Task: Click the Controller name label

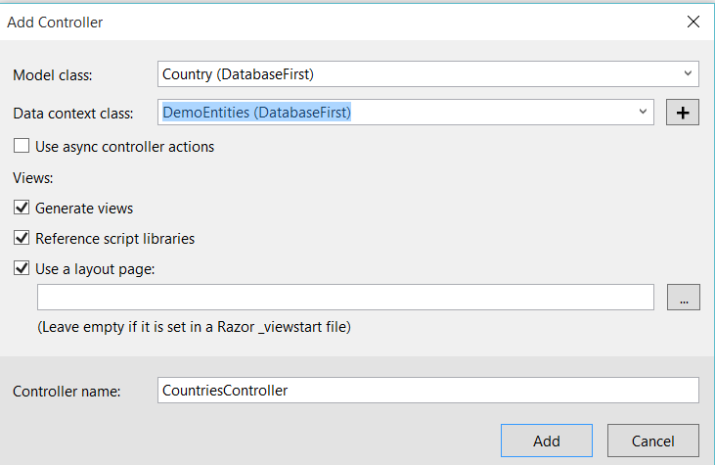Action: 67,392
